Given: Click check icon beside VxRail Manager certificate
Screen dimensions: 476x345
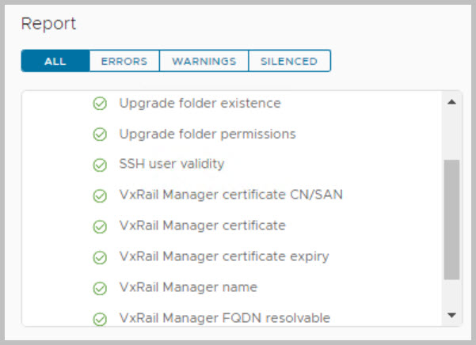Looking at the screenshot, I should [100, 226].
